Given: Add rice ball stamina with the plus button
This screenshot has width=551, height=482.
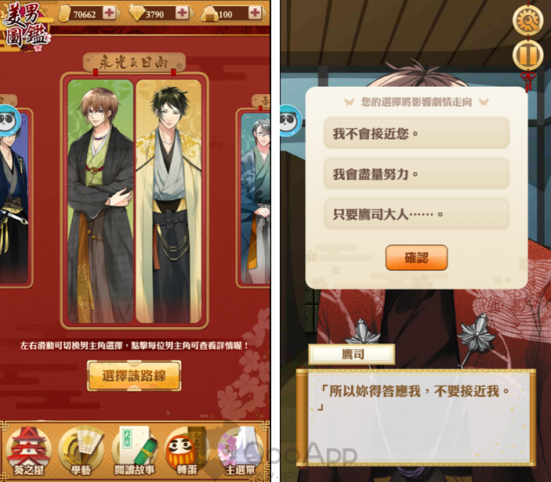Looking at the screenshot, I should point(255,13).
